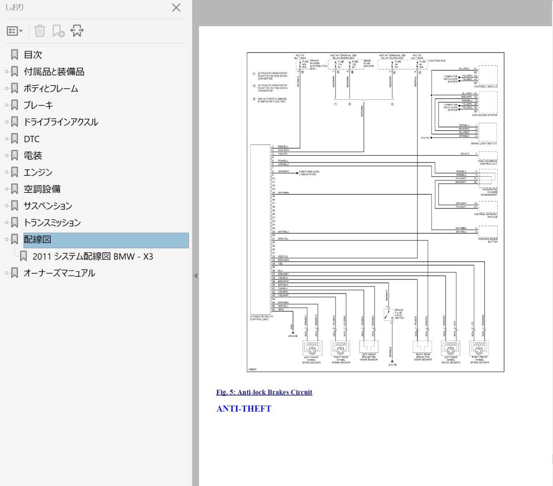Select the ドライブラインアクスル bookmark text

(61, 122)
